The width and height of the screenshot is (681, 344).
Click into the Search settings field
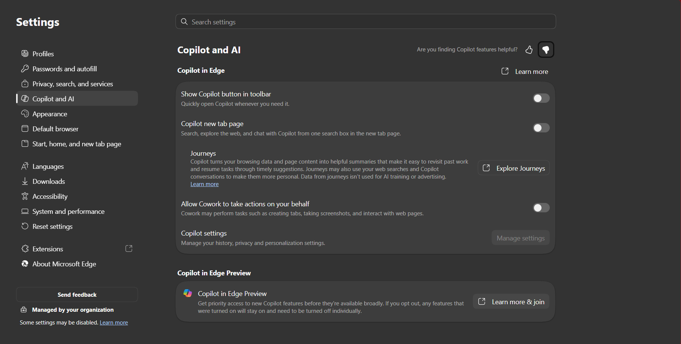pyautogui.click(x=366, y=22)
